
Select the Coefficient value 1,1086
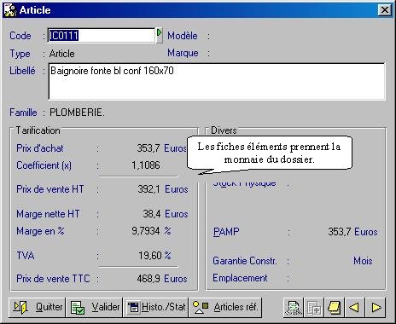tap(146, 165)
